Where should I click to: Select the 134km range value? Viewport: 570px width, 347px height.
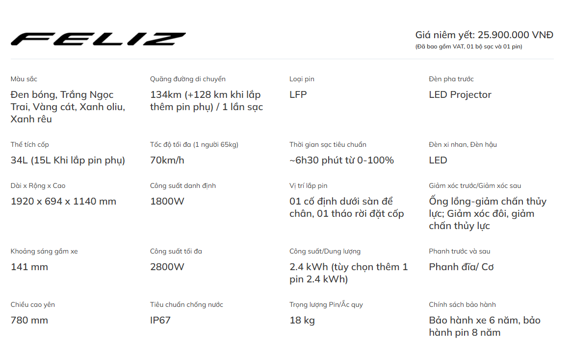pos(207,101)
